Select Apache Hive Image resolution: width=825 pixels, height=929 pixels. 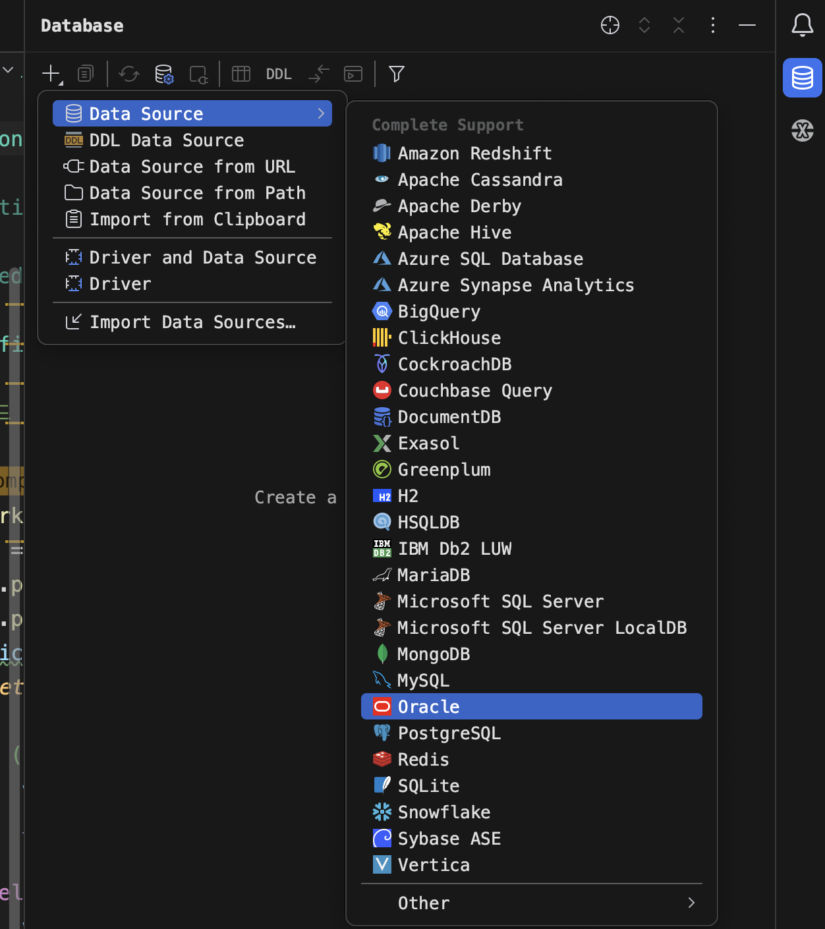click(x=532, y=232)
